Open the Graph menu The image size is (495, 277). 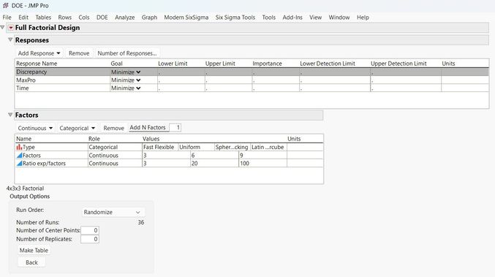tap(149, 18)
